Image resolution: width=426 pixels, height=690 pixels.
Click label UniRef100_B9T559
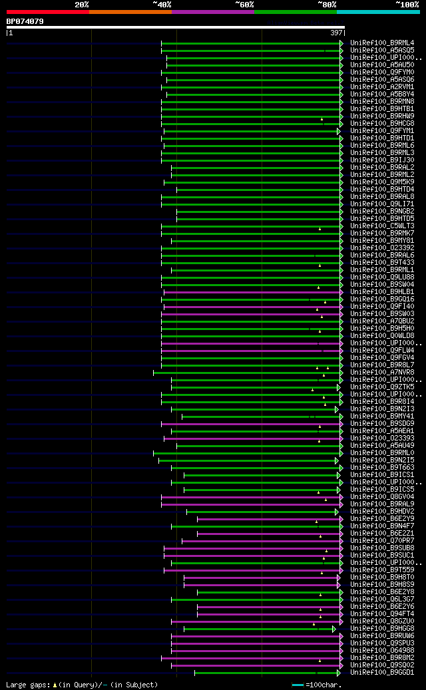tap(383, 570)
